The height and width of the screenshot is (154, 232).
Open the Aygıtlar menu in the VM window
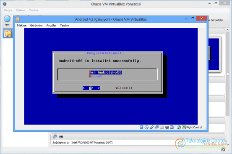pyautogui.click(x=51, y=25)
